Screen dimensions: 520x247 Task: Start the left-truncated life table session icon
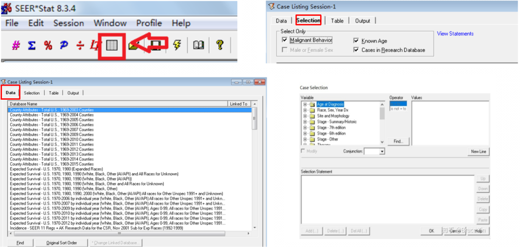pyautogui.click(x=94, y=45)
